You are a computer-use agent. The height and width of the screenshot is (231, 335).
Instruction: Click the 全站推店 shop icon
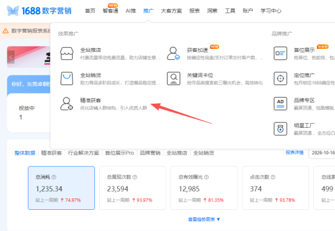[x=67, y=54]
